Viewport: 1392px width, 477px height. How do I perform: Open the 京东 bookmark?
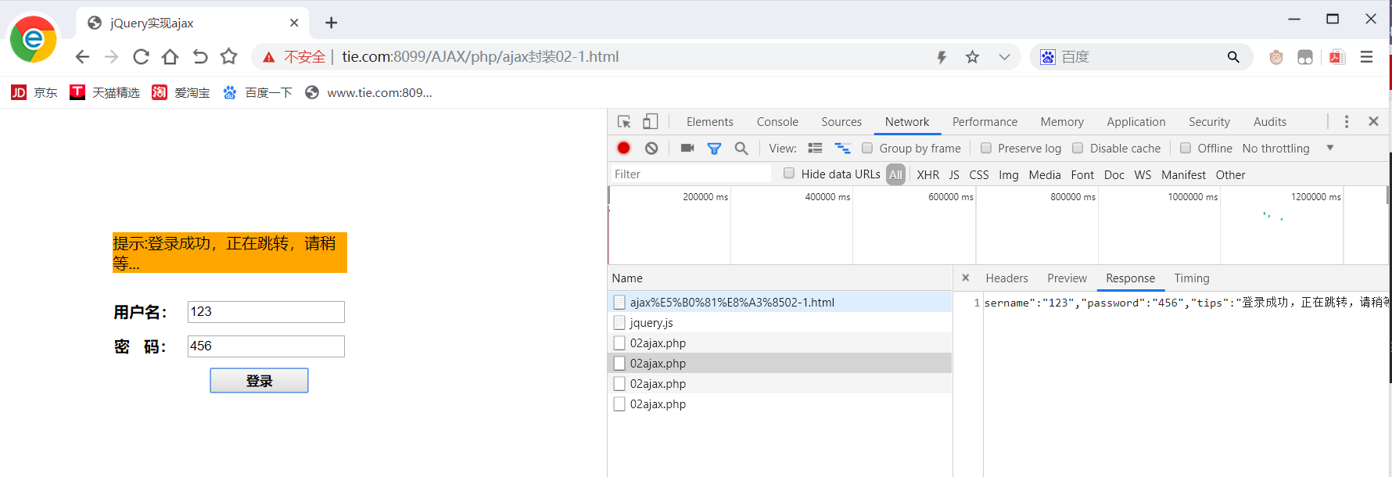pos(34,92)
